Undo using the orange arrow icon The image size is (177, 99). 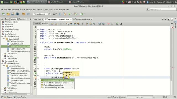(x=24, y=14)
